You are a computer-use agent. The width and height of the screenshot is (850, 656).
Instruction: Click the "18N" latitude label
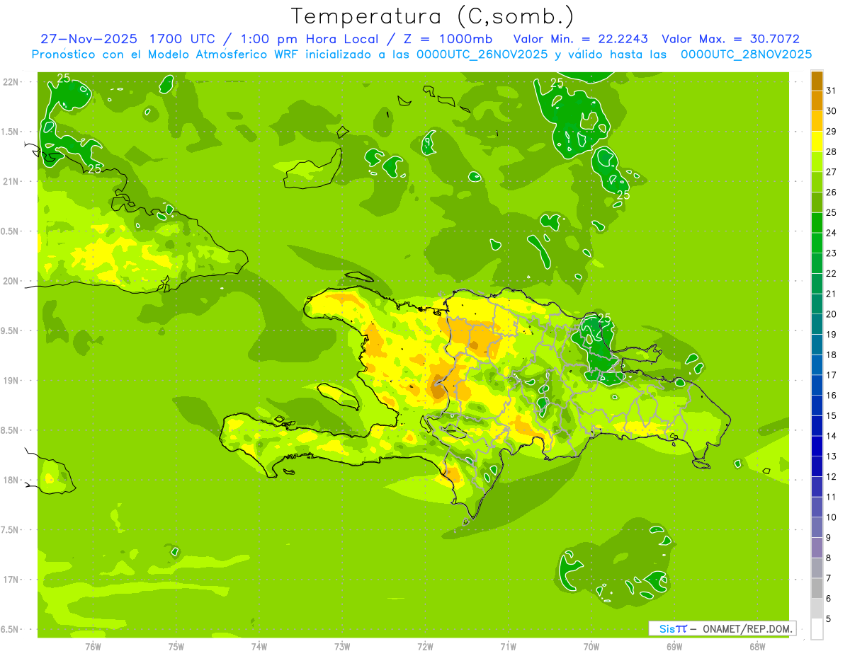[10, 480]
